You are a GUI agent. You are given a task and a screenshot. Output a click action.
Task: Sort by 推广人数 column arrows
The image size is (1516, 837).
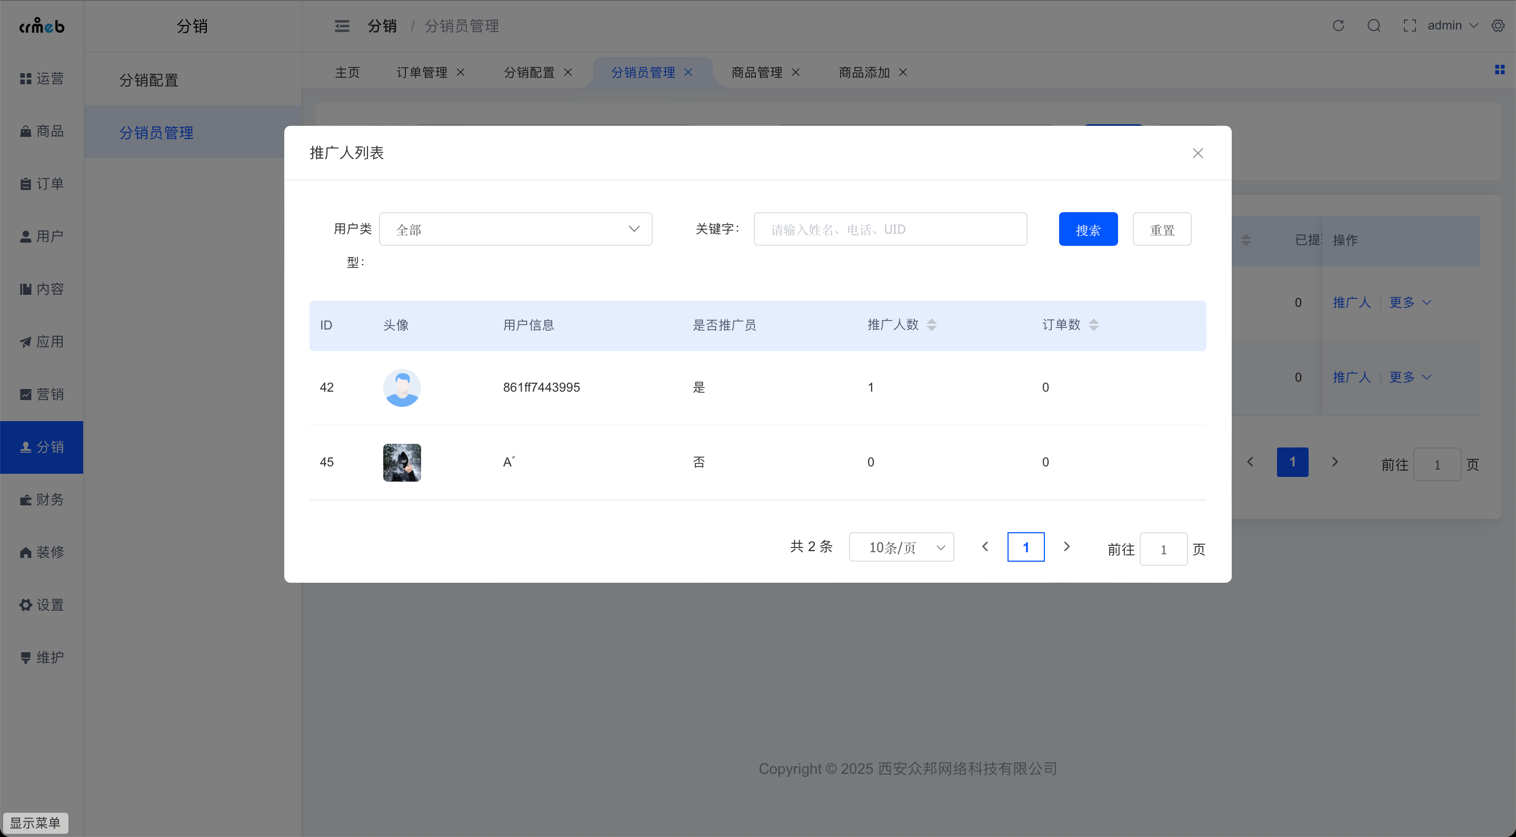931,325
